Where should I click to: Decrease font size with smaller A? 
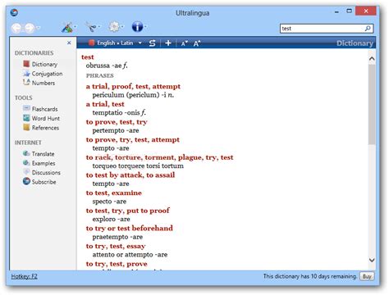[x=185, y=43]
